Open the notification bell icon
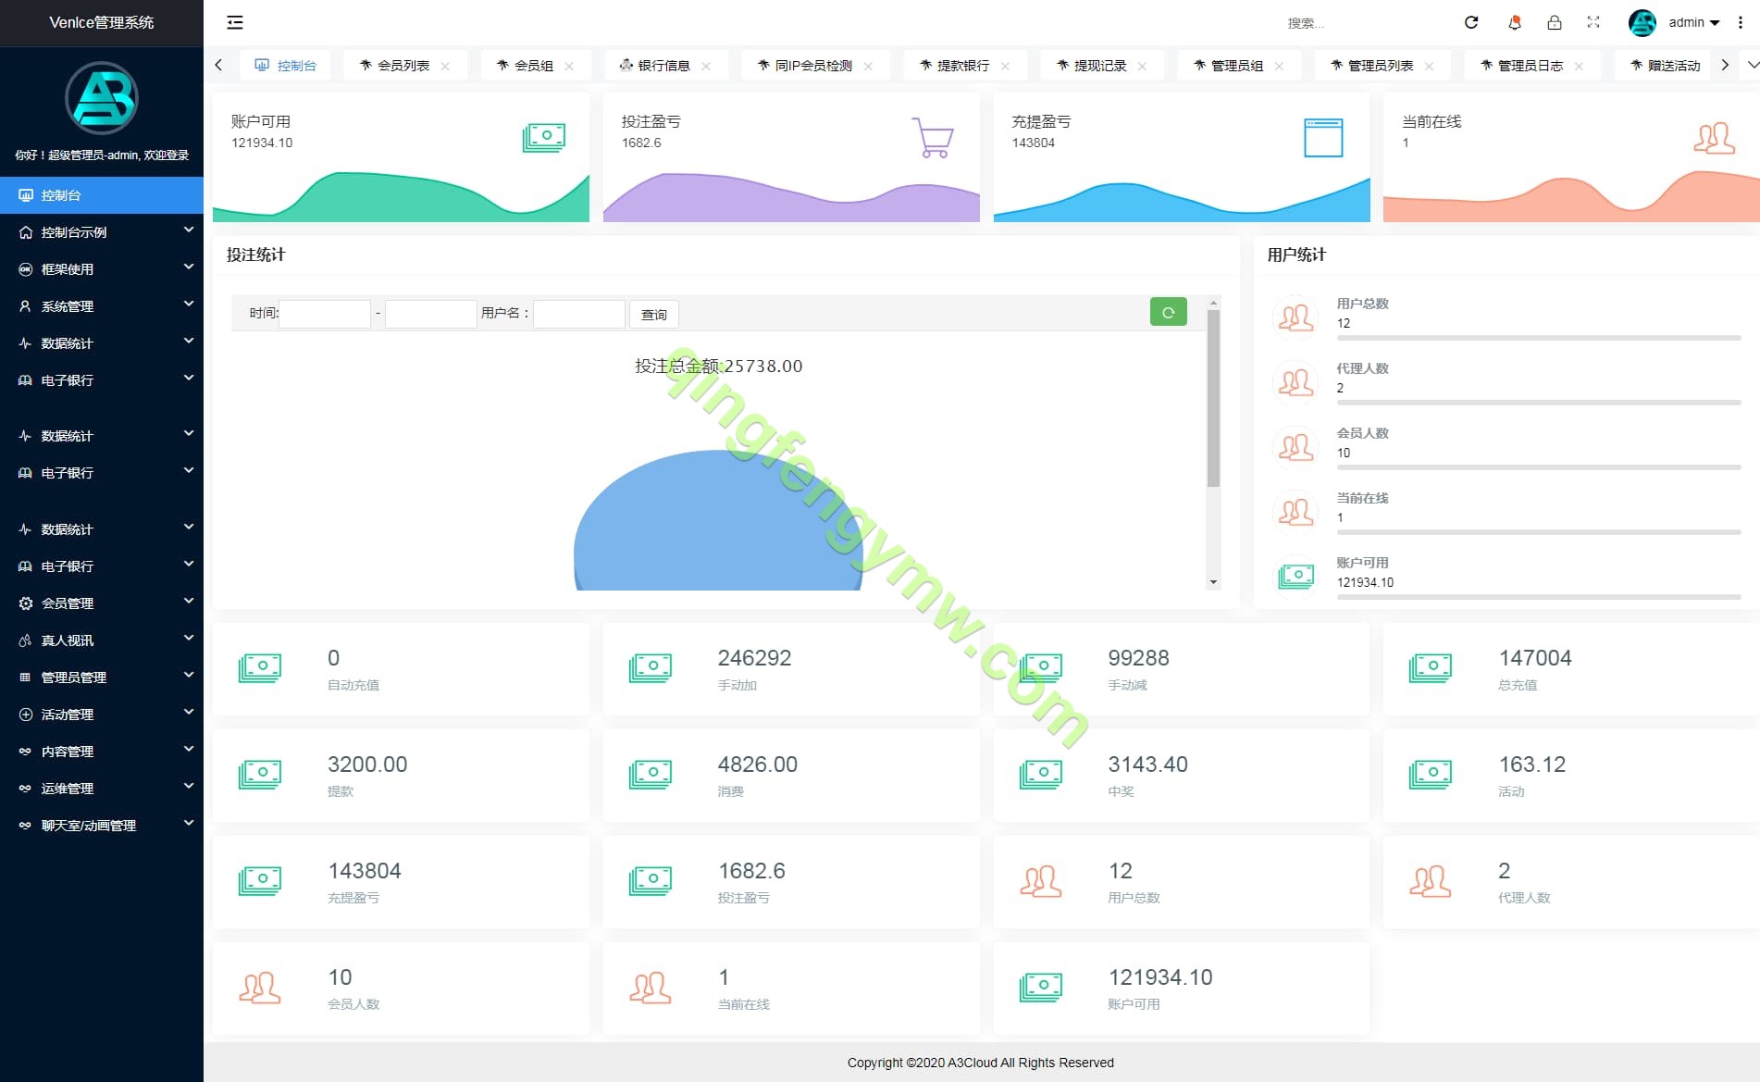The height and width of the screenshot is (1082, 1760). (1515, 22)
